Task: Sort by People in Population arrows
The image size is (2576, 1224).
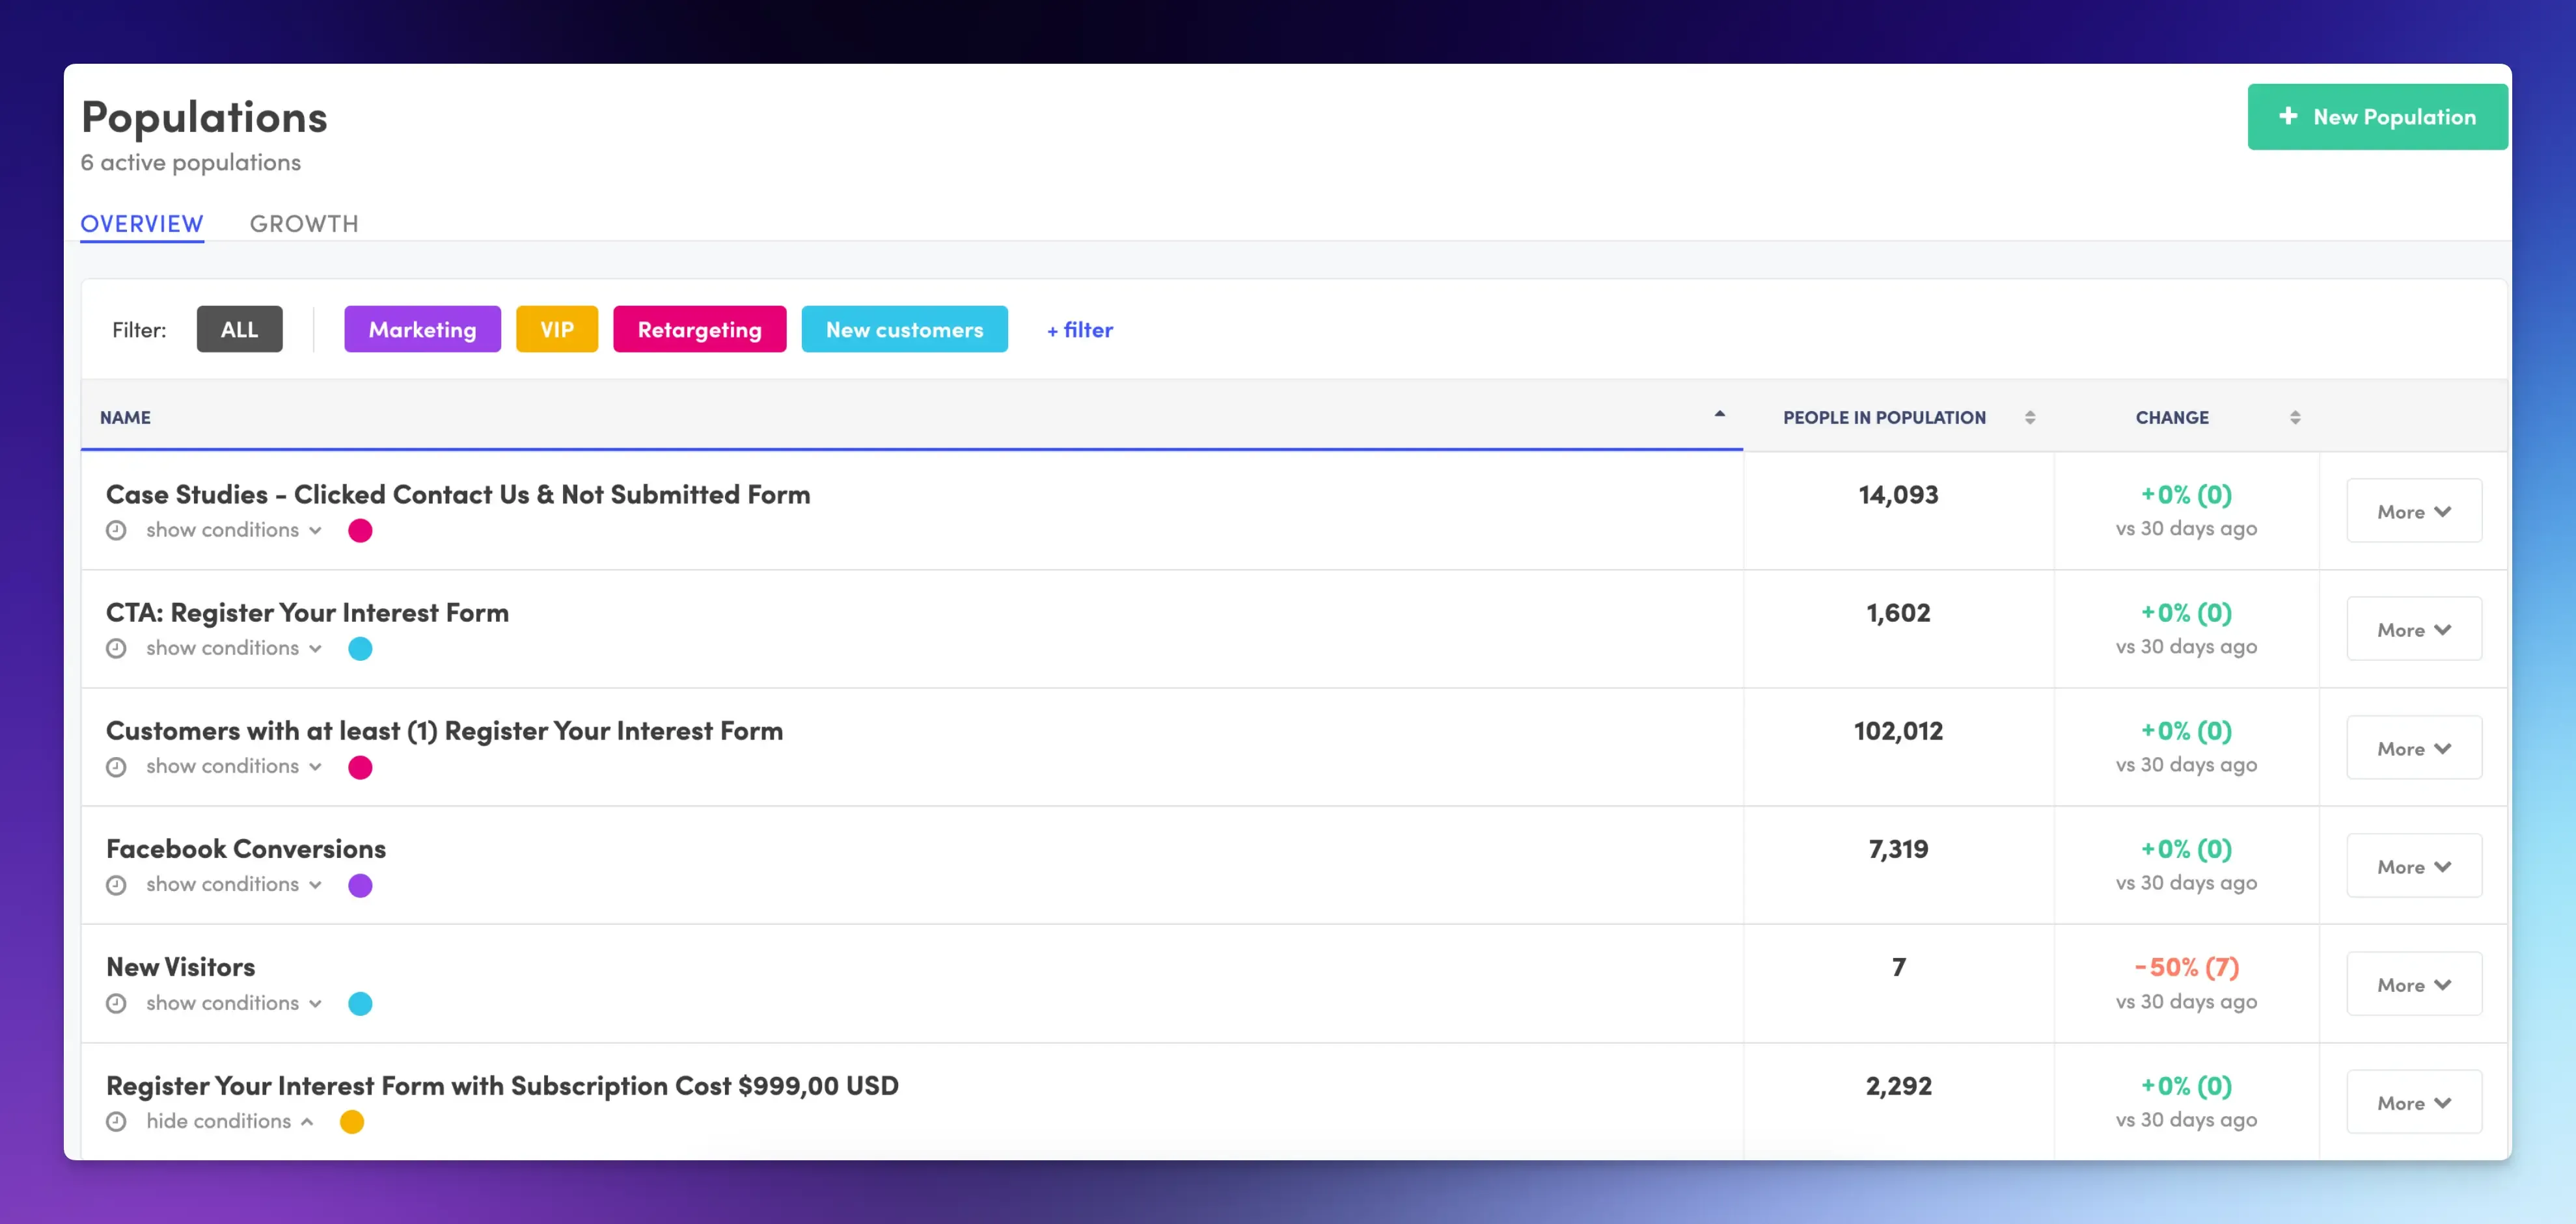Action: (x=2029, y=418)
